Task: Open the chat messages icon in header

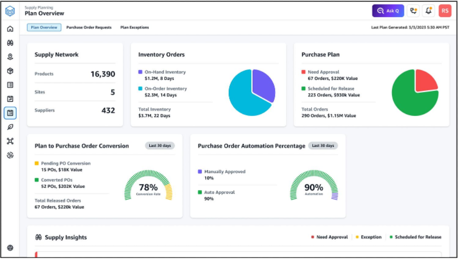Action: pos(413,11)
